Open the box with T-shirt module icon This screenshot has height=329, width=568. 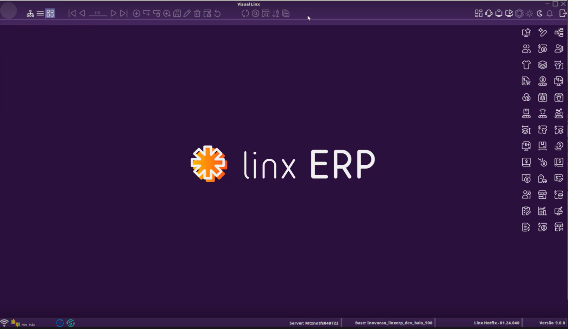click(x=559, y=97)
